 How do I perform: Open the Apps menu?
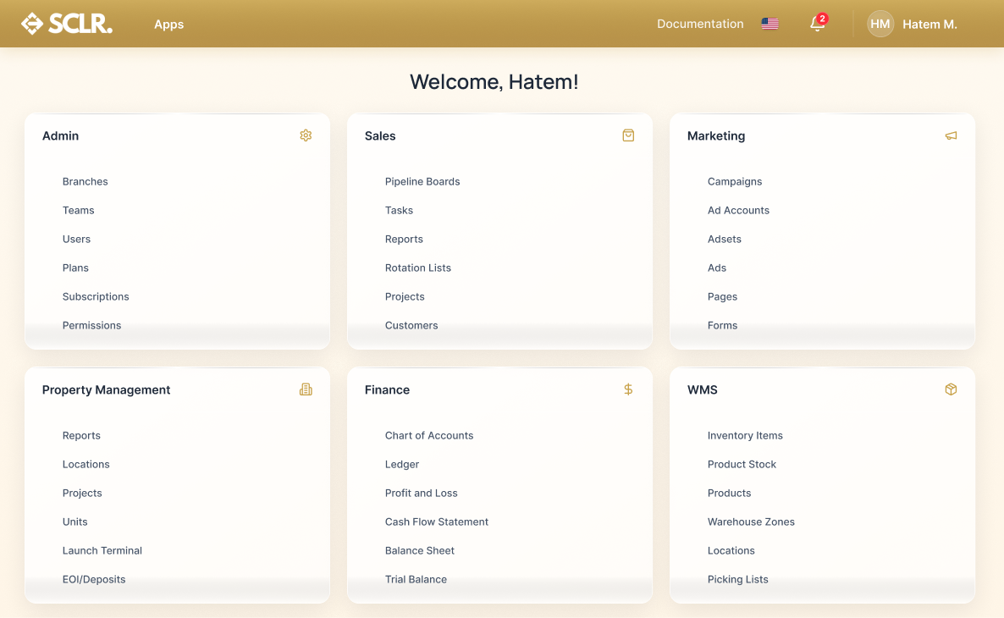click(x=168, y=25)
